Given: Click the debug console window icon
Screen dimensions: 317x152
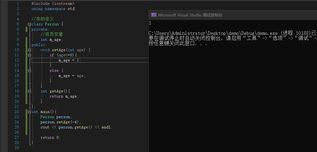Looking at the screenshot, I should pyautogui.click(x=154, y=15).
